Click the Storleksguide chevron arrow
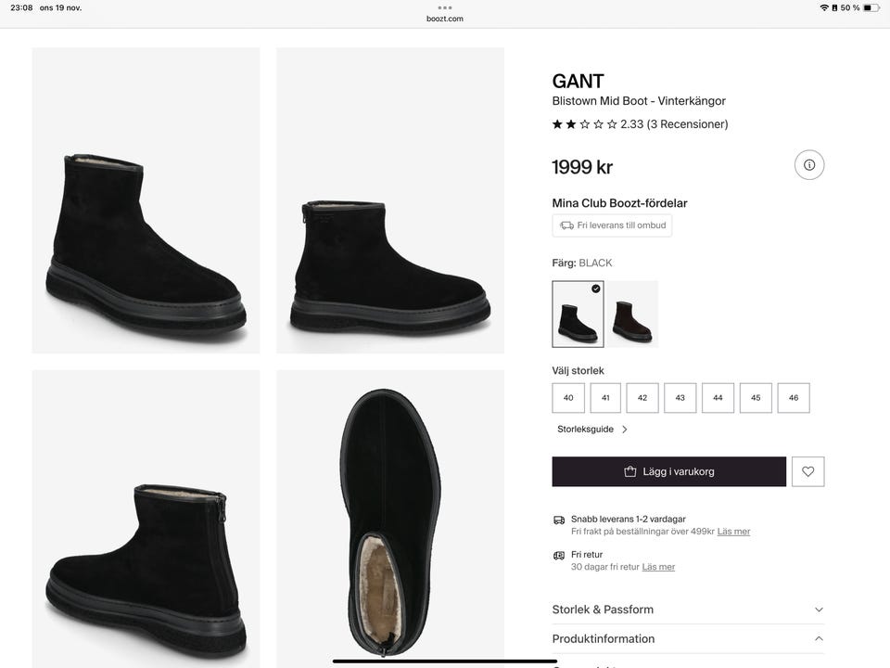The width and height of the screenshot is (890, 668). coord(625,430)
